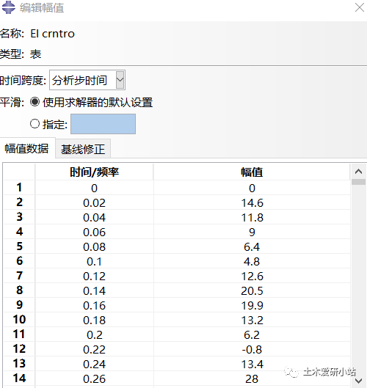Switch to the 幅值数据 tab
Viewport: 367px width, 388px height.
coord(26,148)
